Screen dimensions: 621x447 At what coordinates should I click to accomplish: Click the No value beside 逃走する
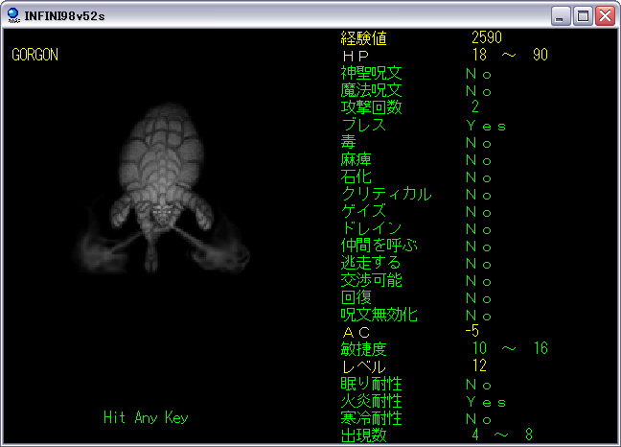[478, 264]
